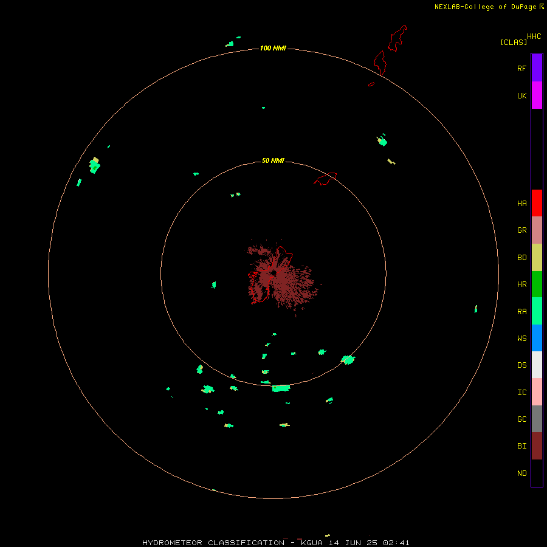Click the RA legend label

tap(521, 311)
